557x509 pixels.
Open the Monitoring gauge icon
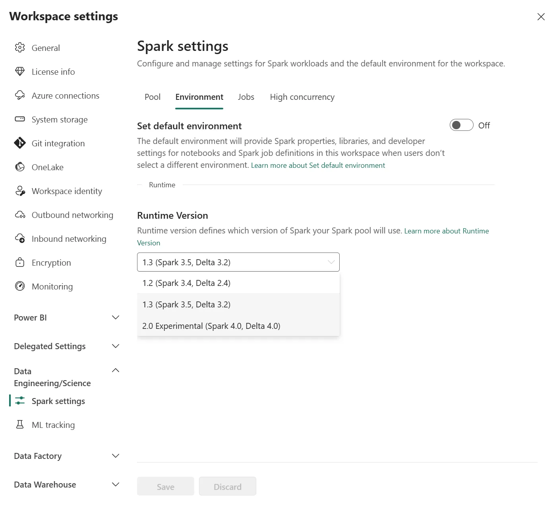[20, 286]
